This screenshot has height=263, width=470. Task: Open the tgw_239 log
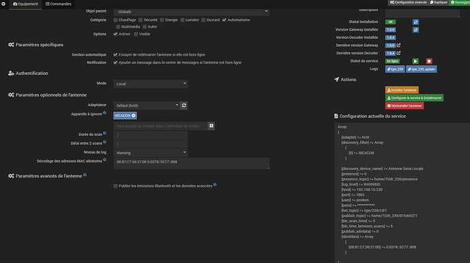coord(395,69)
